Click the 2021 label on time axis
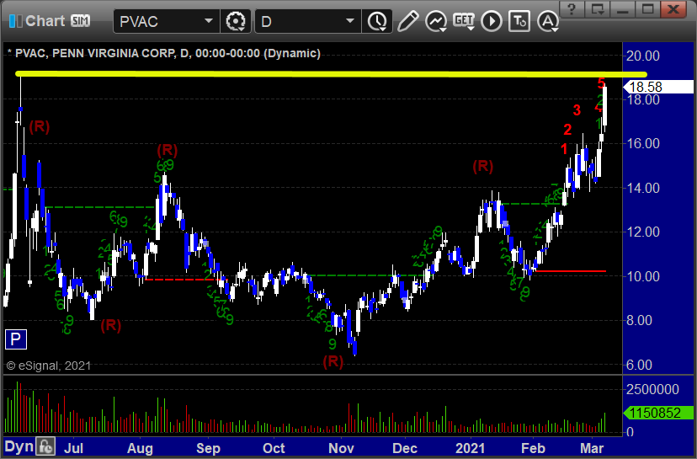This screenshot has width=697, height=459. pos(470,448)
